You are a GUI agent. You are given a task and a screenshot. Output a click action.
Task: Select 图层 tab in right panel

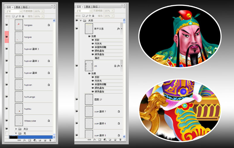(79, 7)
